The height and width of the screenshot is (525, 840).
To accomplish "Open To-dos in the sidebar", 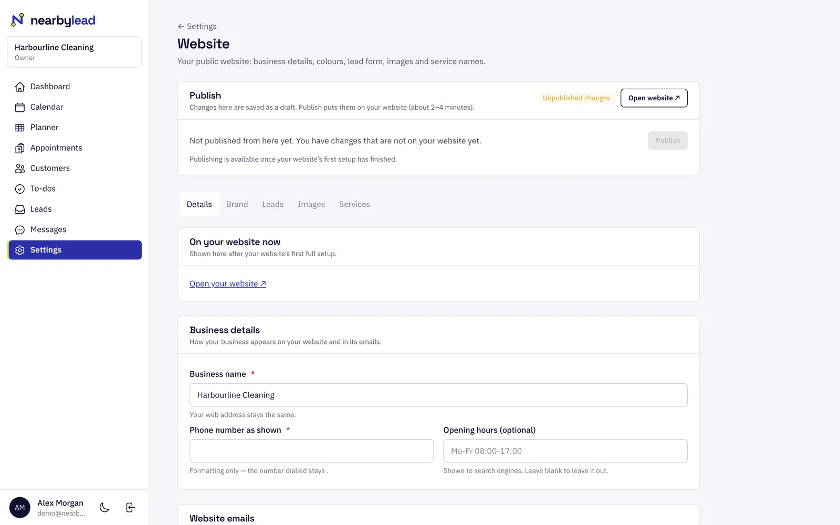I will 75,189.
